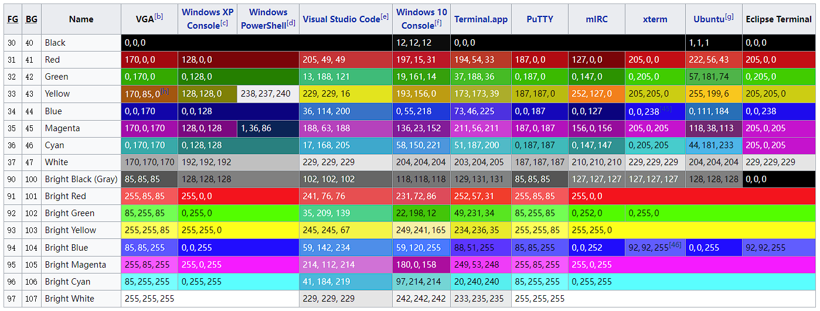Click the Cyan row name cell

(81, 145)
